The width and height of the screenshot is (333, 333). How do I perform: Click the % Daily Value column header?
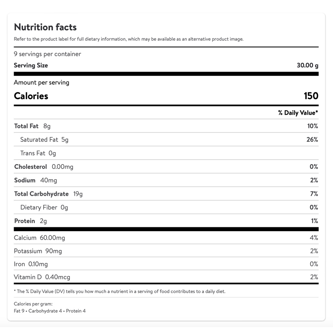click(x=298, y=113)
